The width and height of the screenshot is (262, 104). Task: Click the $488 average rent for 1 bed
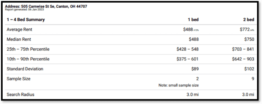pos(188,29)
